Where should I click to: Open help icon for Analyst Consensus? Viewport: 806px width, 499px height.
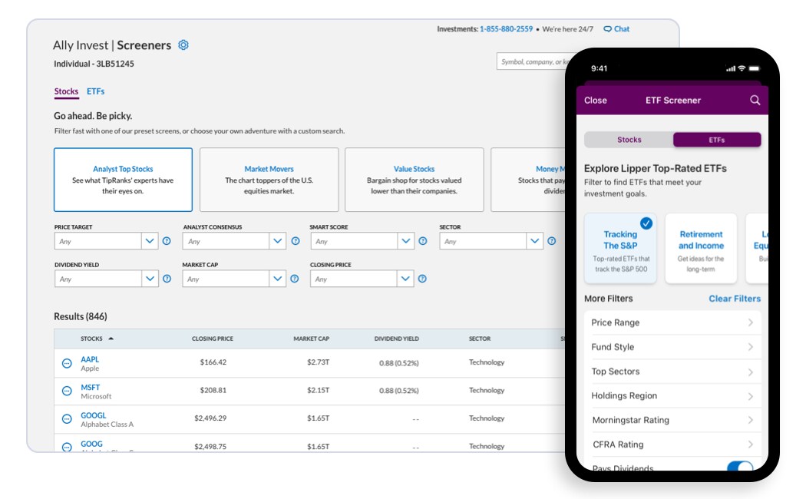coord(296,241)
